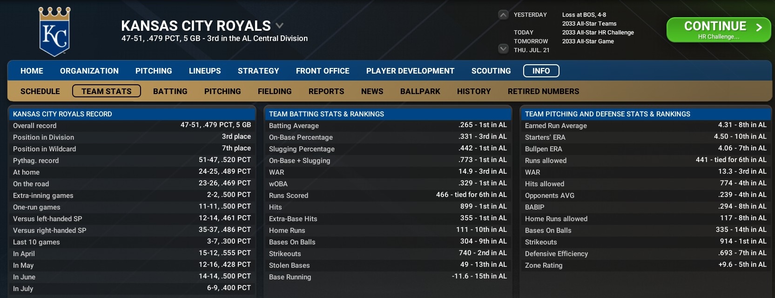Click Team Pitching and Defense Stats header
The image size is (775, 298).
[x=645, y=114]
